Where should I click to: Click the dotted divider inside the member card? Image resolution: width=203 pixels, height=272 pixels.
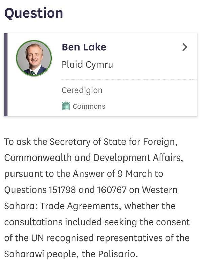[129, 79]
